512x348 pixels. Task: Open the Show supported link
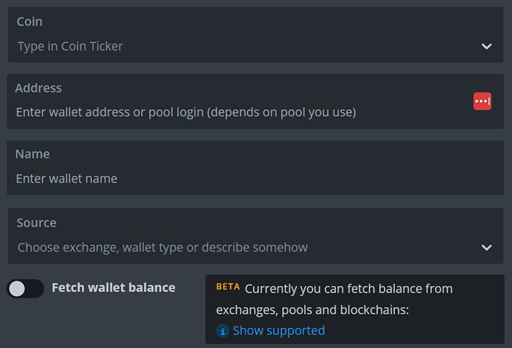click(279, 331)
